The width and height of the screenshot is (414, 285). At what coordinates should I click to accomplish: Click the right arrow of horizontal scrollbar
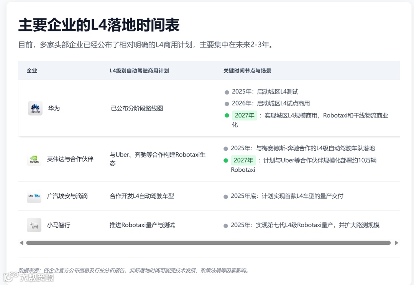pos(396,243)
